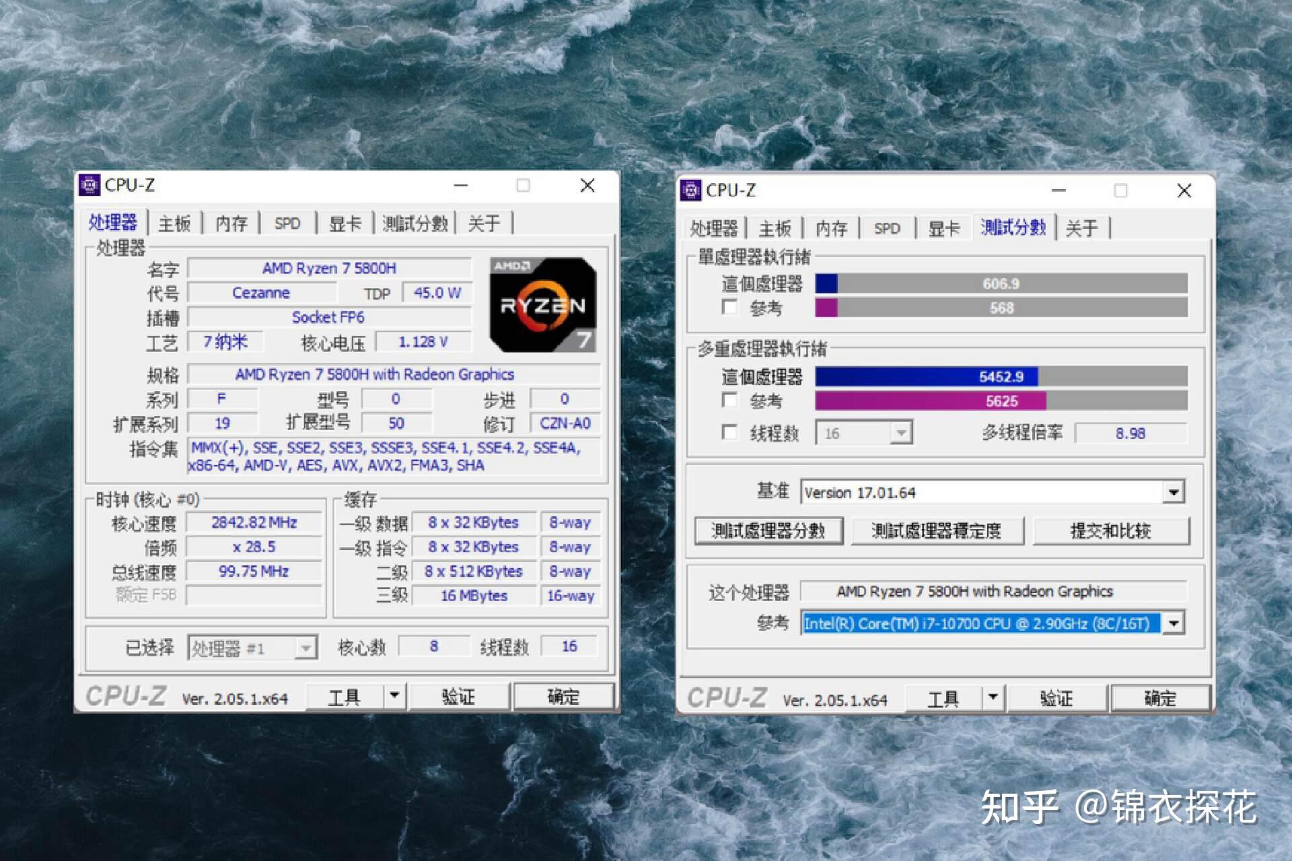Switch to 内存 tab in right window

(x=831, y=229)
